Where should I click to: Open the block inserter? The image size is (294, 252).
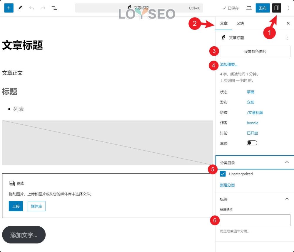9,8
